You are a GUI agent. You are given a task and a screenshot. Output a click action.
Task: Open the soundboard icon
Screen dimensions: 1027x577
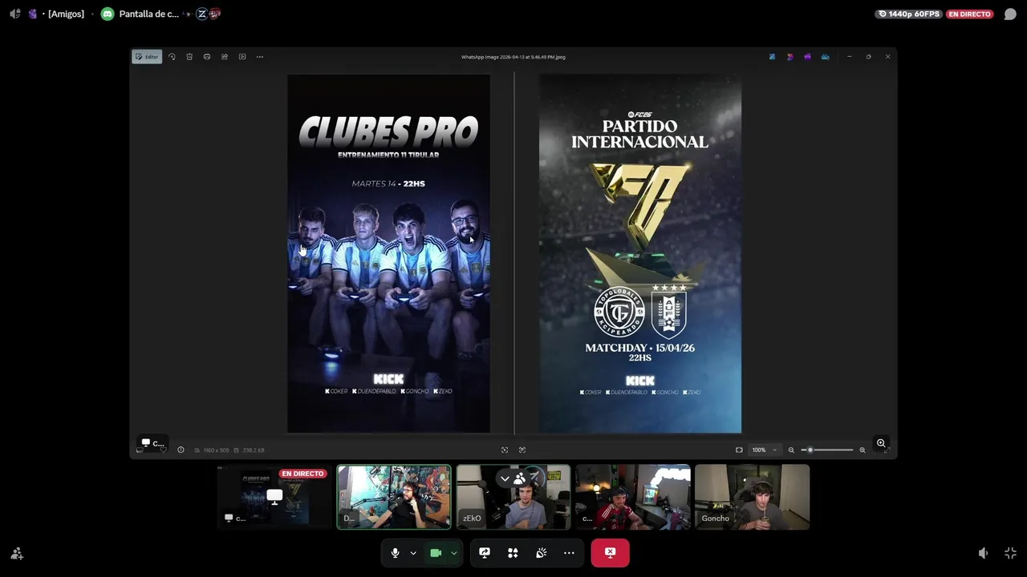click(x=541, y=553)
